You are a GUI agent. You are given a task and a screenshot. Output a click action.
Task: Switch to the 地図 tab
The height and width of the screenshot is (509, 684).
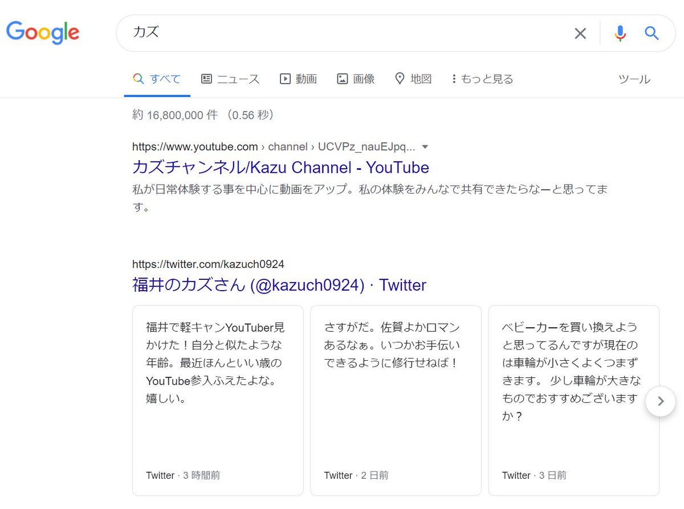[413, 79]
